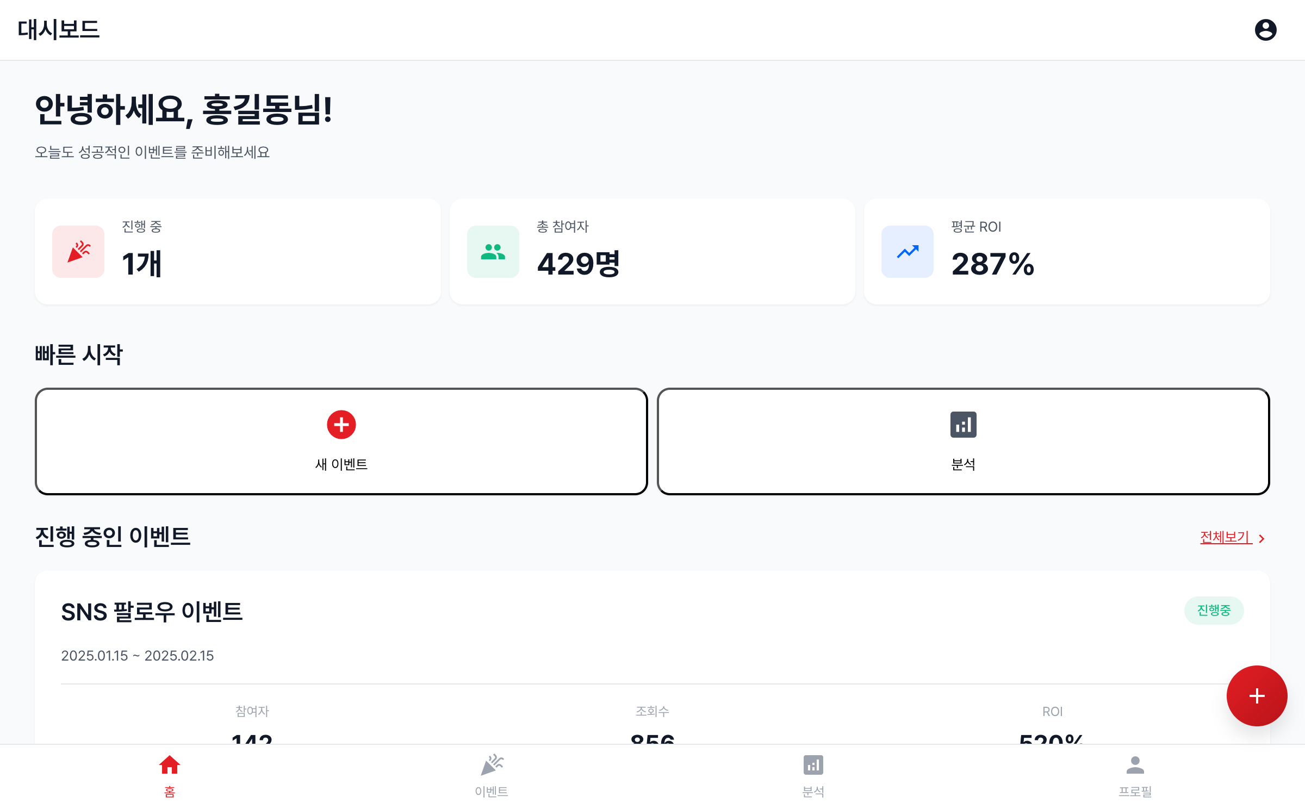Click the blue trending ROI icon
Image resolution: width=1305 pixels, height=809 pixels.
tap(907, 252)
